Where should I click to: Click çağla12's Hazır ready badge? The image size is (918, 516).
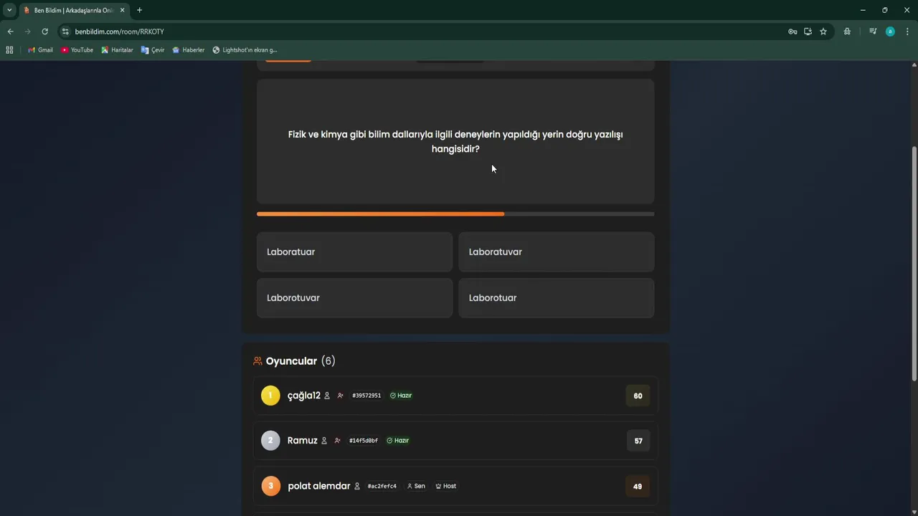(x=401, y=396)
